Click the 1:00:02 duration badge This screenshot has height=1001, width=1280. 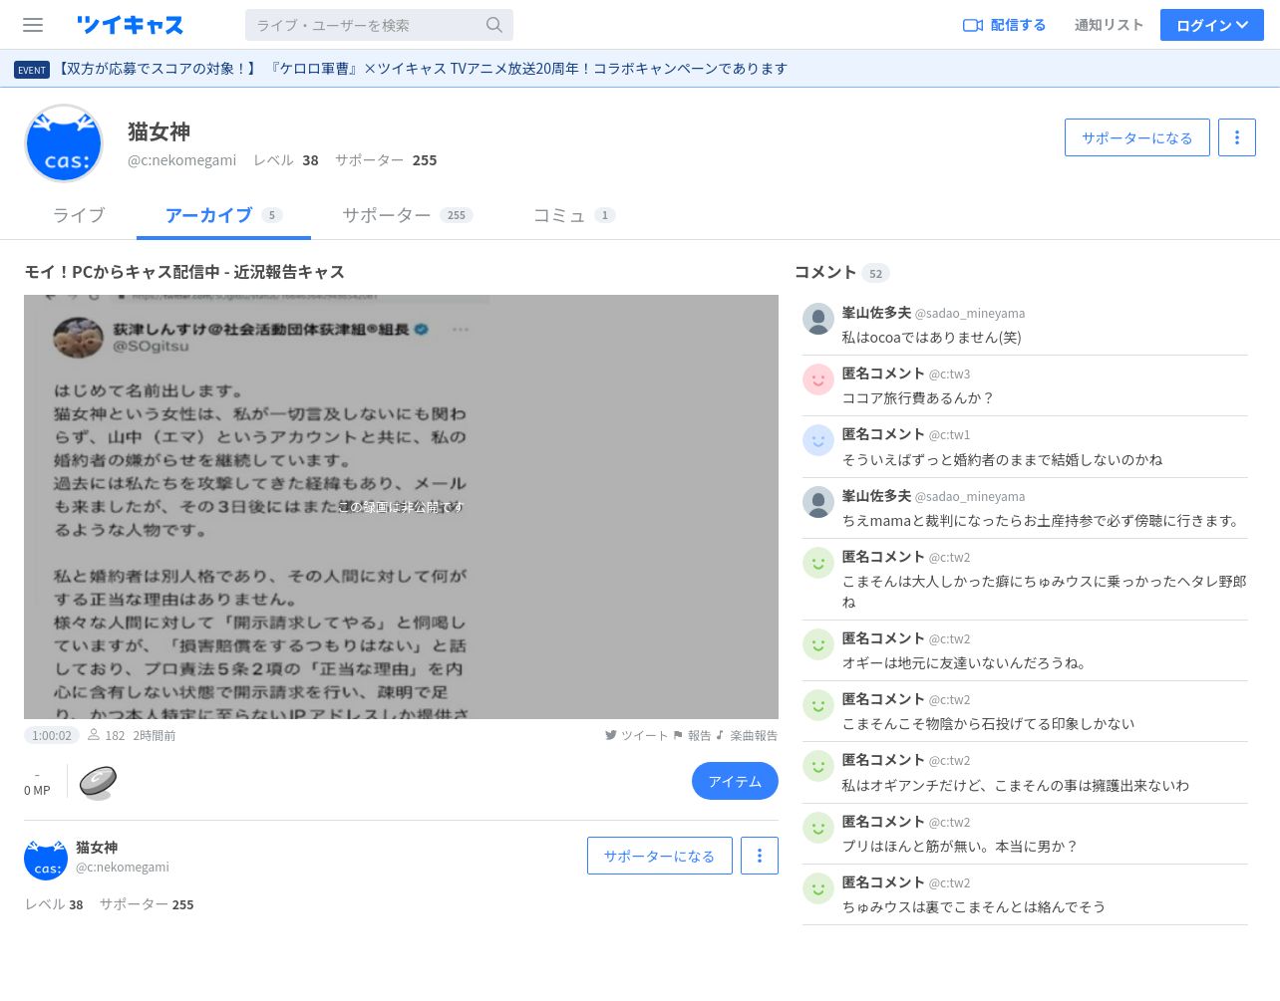pos(52,736)
